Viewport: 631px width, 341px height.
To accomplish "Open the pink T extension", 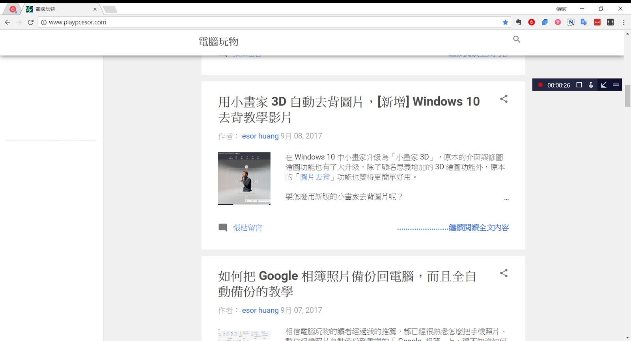I will 558,22.
